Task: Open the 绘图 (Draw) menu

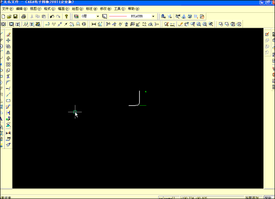Action: 77,9
